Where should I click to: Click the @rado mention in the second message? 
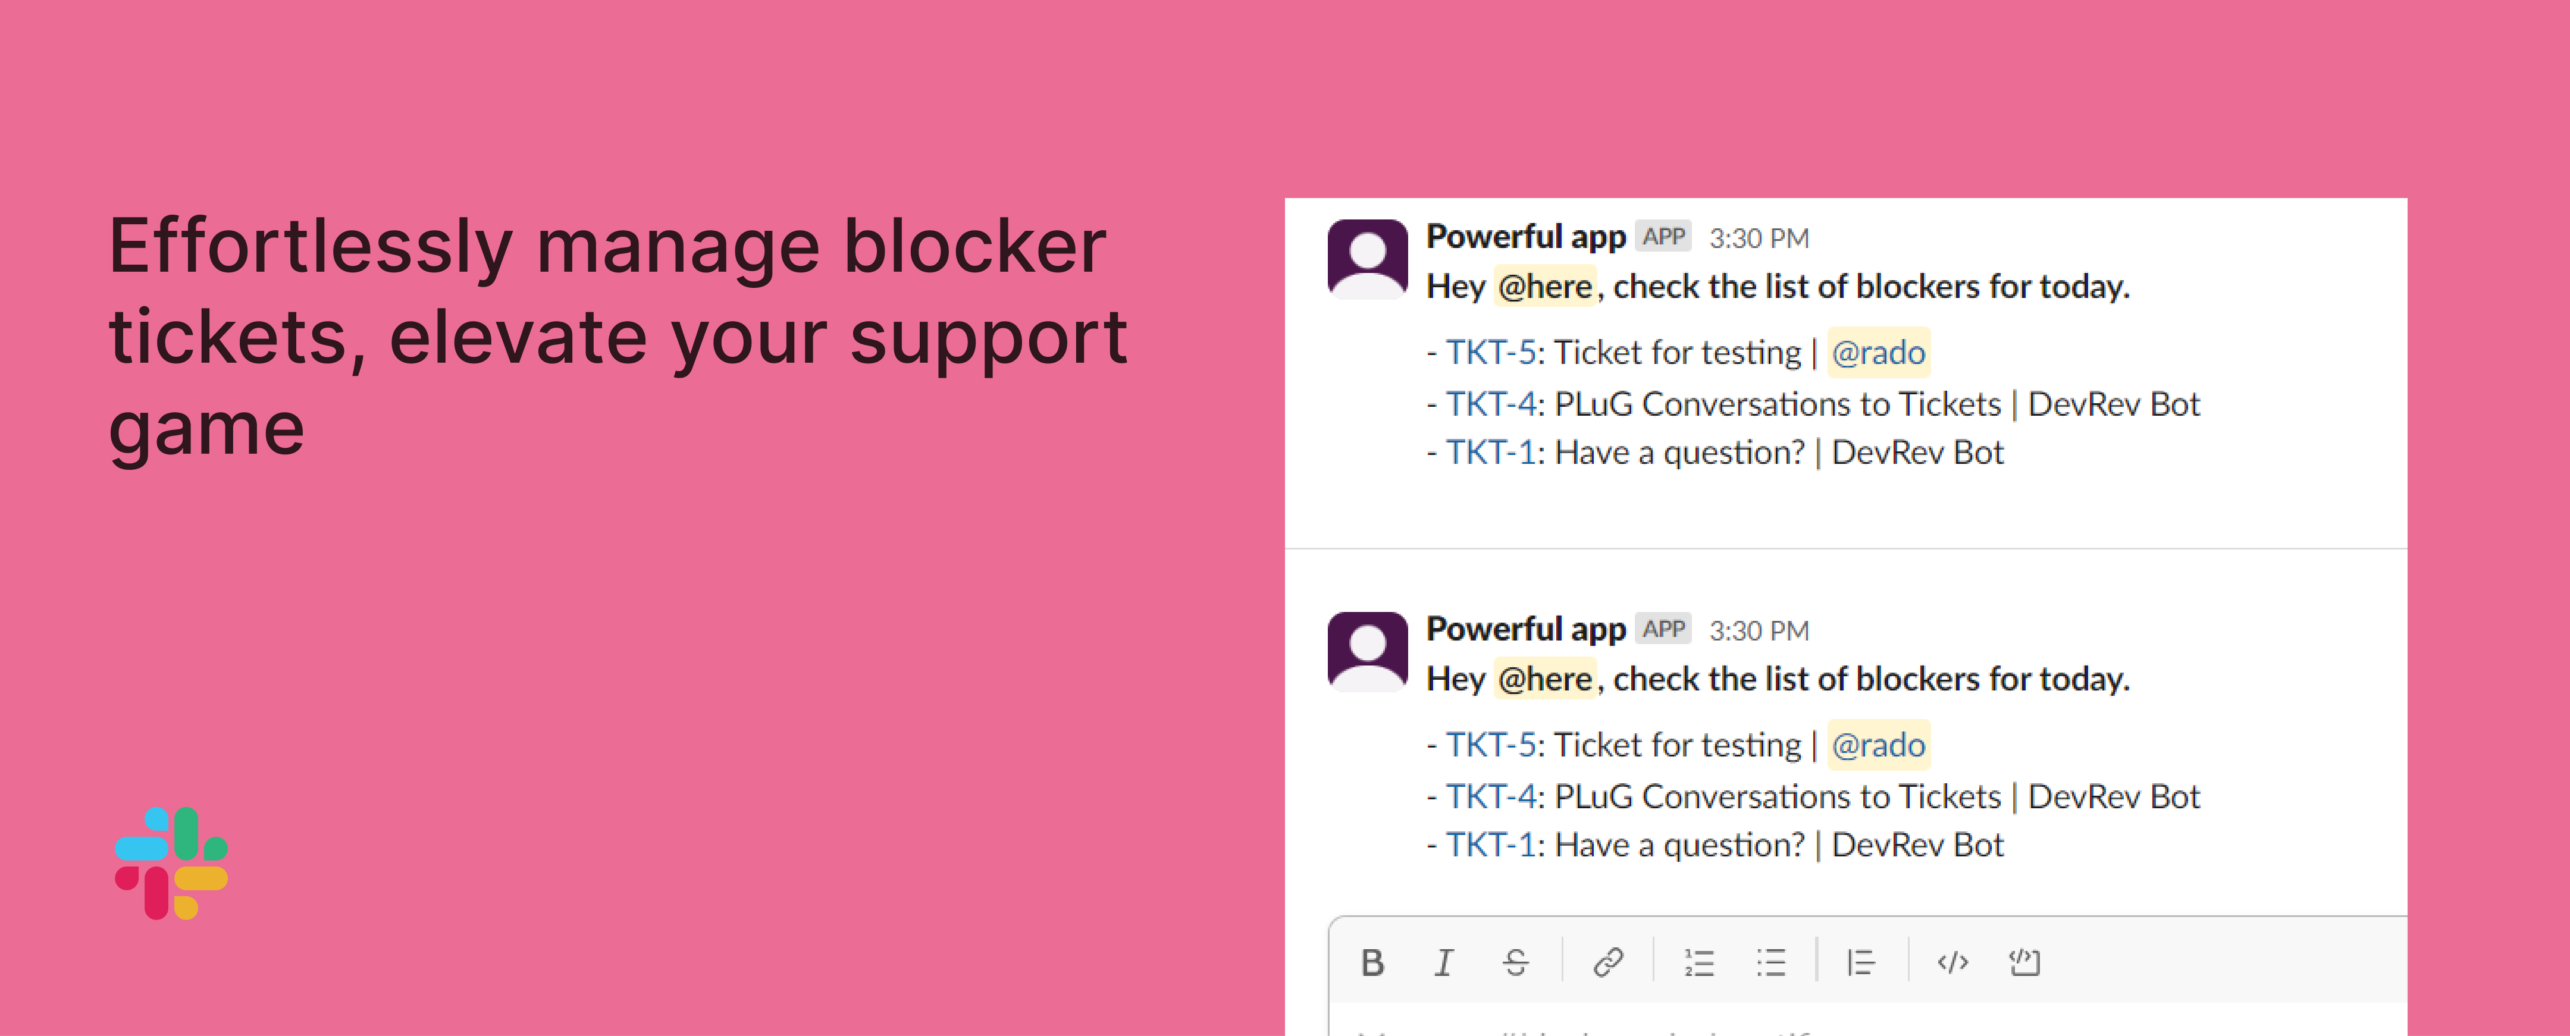1878,746
